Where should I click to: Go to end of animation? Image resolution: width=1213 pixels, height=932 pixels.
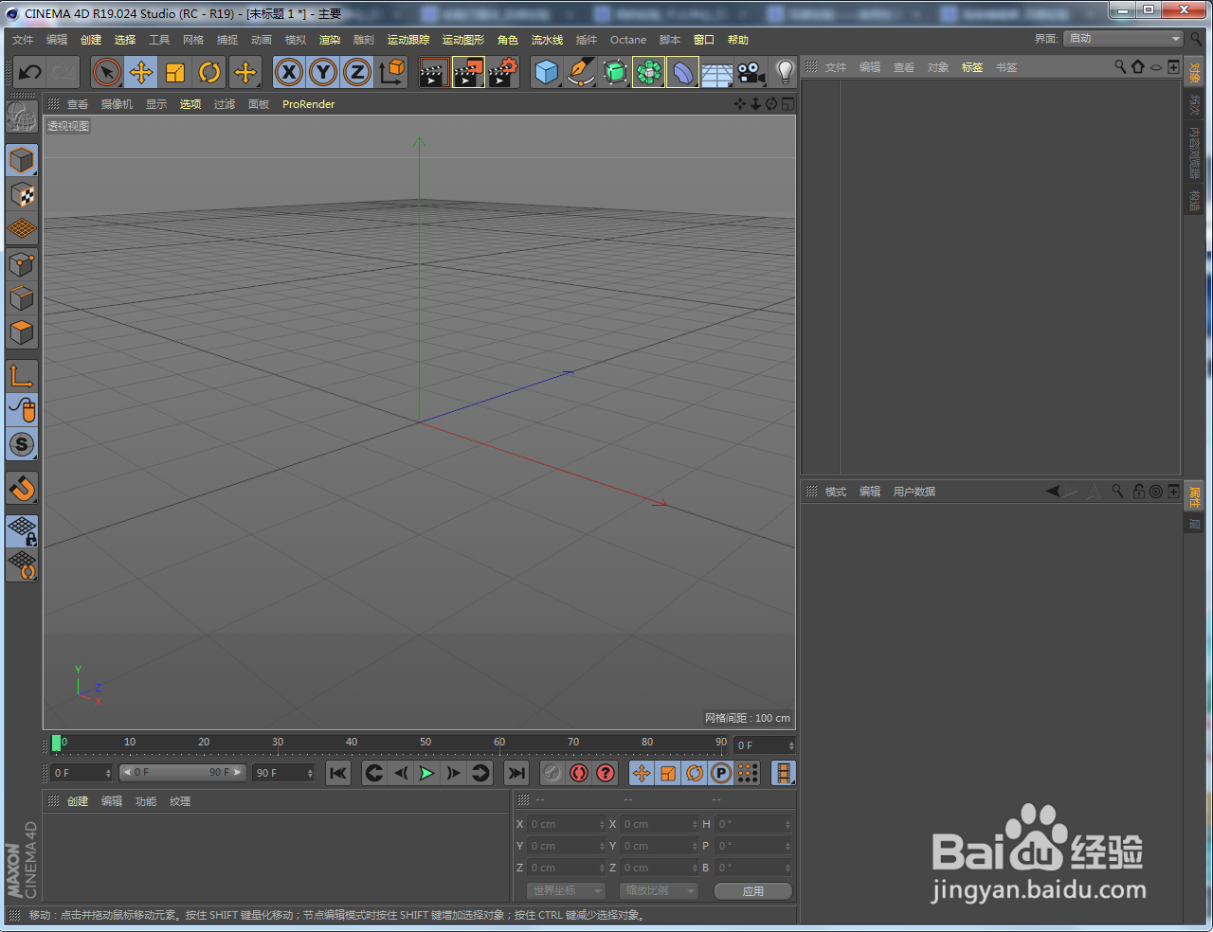[x=516, y=773]
